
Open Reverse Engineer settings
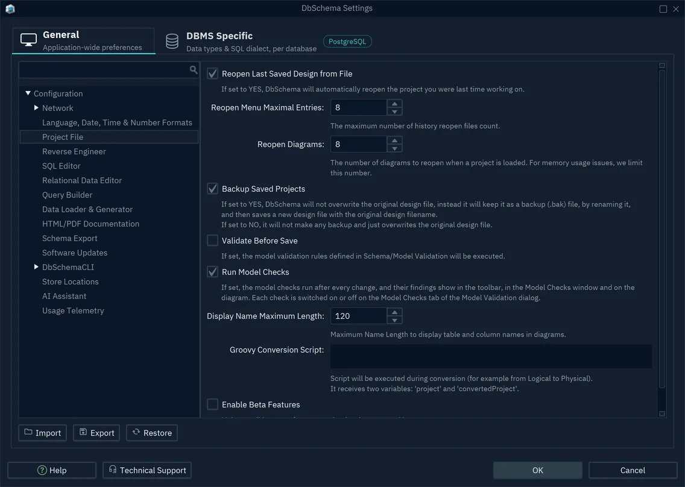pyautogui.click(x=74, y=151)
